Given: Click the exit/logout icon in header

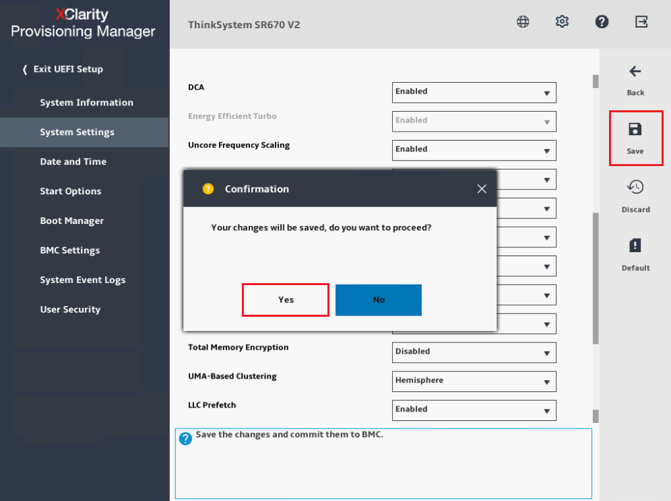Looking at the screenshot, I should [641, 22].
